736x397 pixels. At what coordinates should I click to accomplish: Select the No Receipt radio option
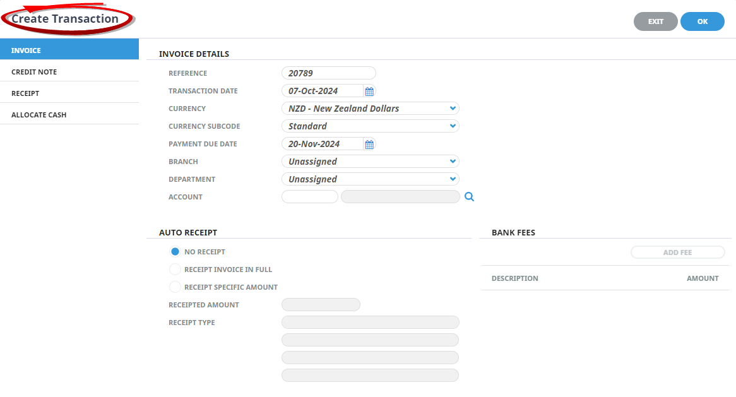pyautogui.click(x=175, y=252)
